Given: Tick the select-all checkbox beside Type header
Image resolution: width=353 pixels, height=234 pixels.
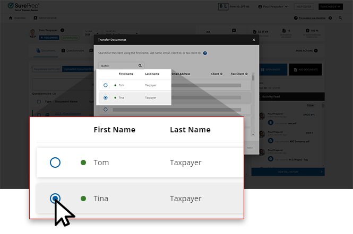Looking at the screenshot, I should coord(39,102).
